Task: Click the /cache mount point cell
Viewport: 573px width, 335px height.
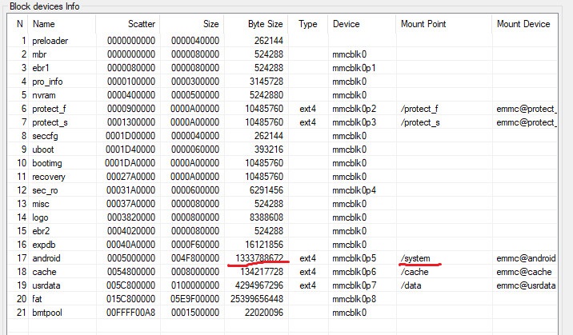Action: tap(415, 272)
